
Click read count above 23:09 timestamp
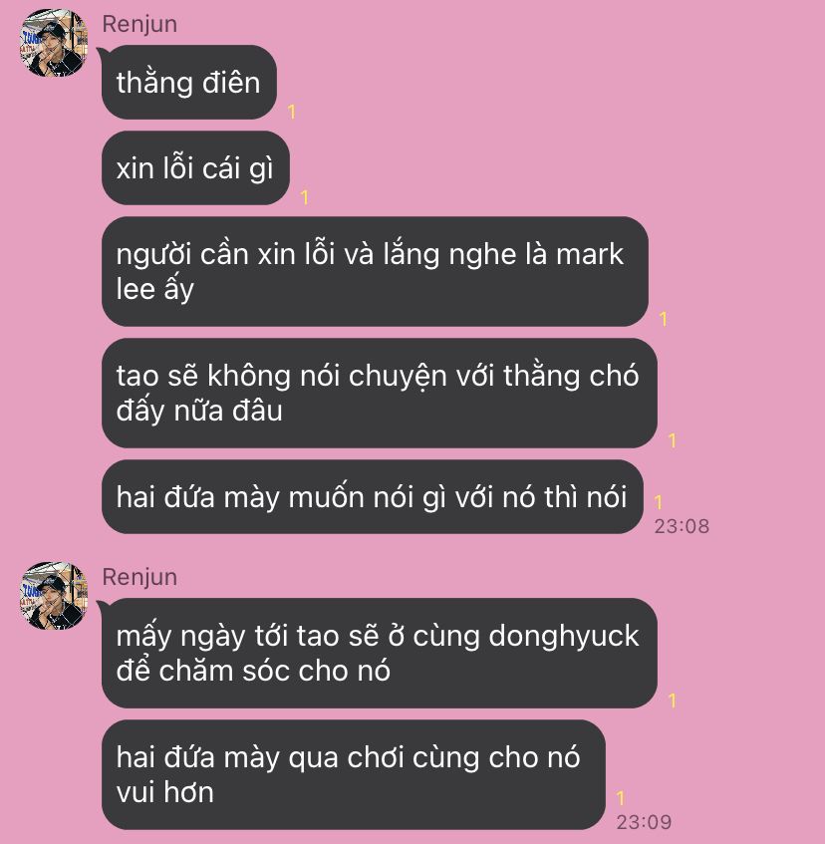pos(621,798)
